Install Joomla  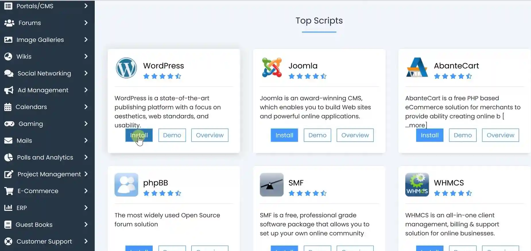(284, 135)
